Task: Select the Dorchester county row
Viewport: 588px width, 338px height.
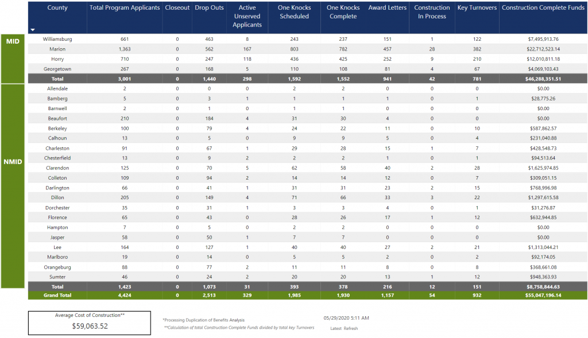Action: coord(308,208)
